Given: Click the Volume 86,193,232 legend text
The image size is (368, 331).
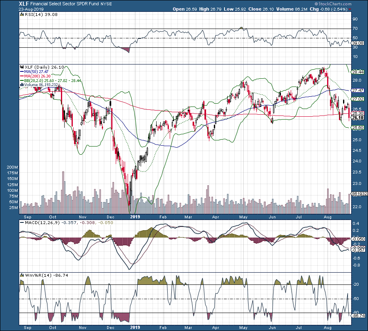Looking at the screenshot, I should (41, 85).
